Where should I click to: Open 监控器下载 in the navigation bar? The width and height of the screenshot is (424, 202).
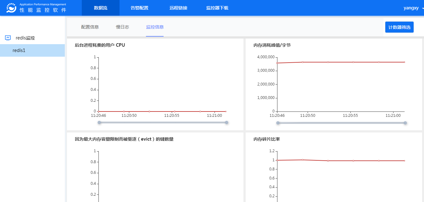tap(217, 8)
